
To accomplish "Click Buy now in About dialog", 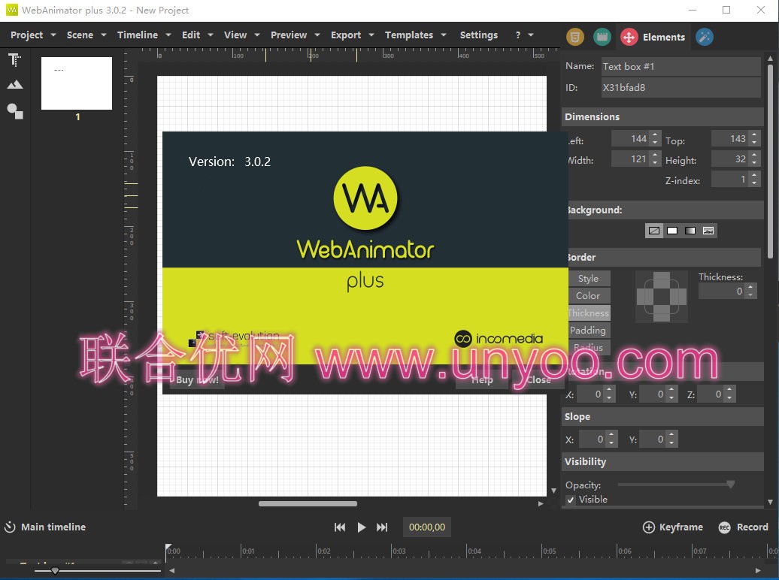I will [x=197, y=380].
